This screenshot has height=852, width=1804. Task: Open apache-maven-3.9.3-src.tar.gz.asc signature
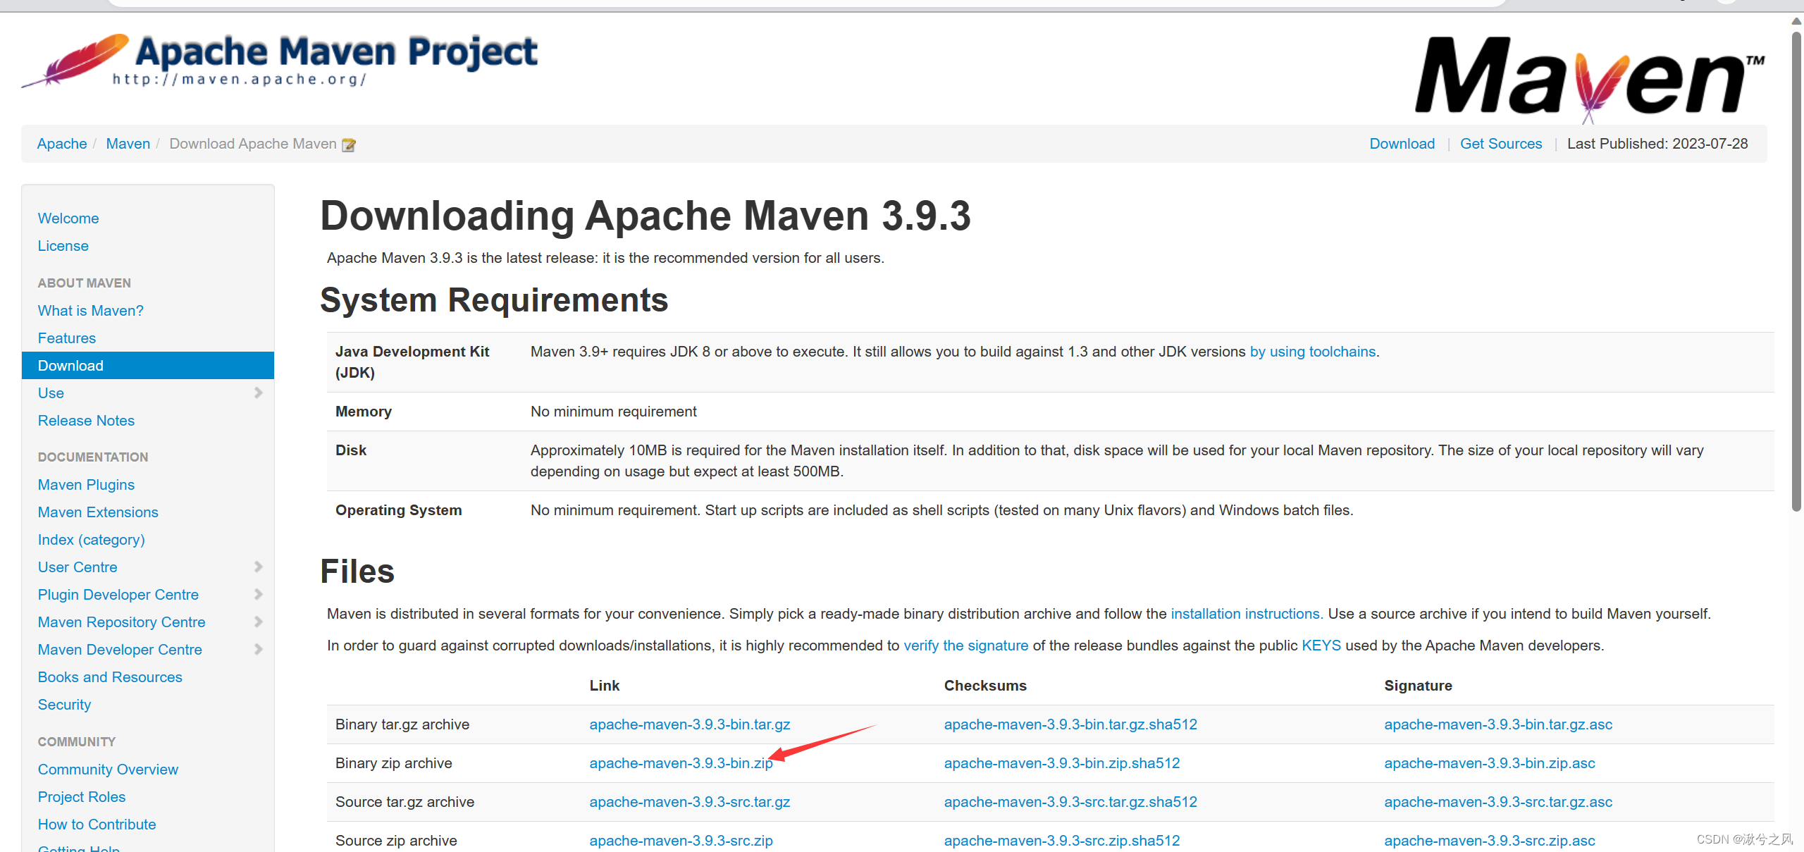click(1497, 802)
